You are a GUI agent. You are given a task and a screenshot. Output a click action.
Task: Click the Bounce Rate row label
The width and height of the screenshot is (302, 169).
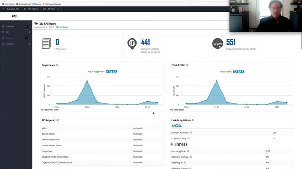click(x=48, y=134)
